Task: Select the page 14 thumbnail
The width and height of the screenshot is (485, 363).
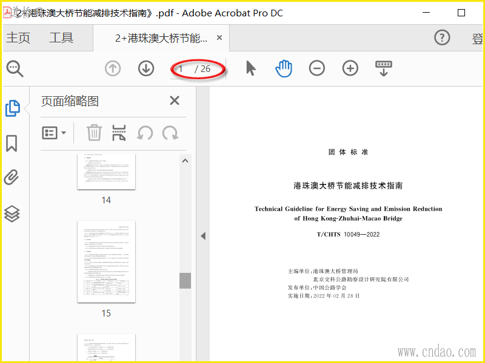Action: 106,172
